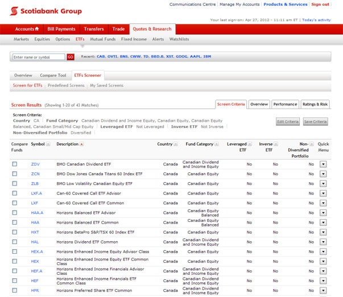Click the Description column sort icon

[x=81, y=145]
